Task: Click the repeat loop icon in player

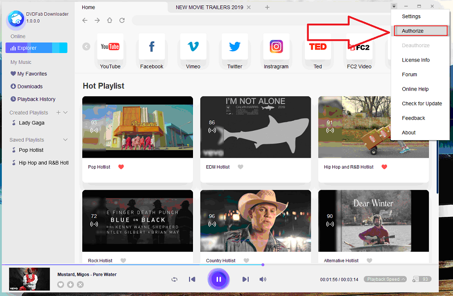Action: [174, 279]
